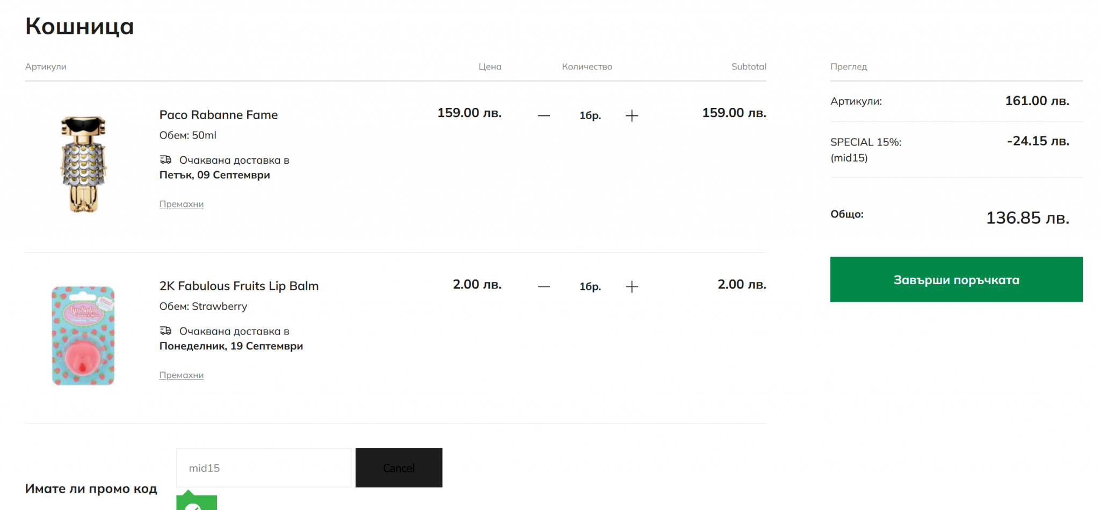Click delivery truck icon for Paco Rabanne
This screenshot has width=1100, height=510.
[165, 159]
